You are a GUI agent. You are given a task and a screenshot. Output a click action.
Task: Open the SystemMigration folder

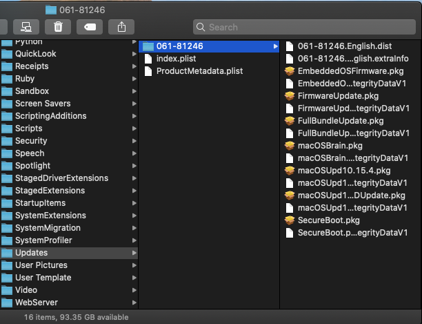click(69, 228)
